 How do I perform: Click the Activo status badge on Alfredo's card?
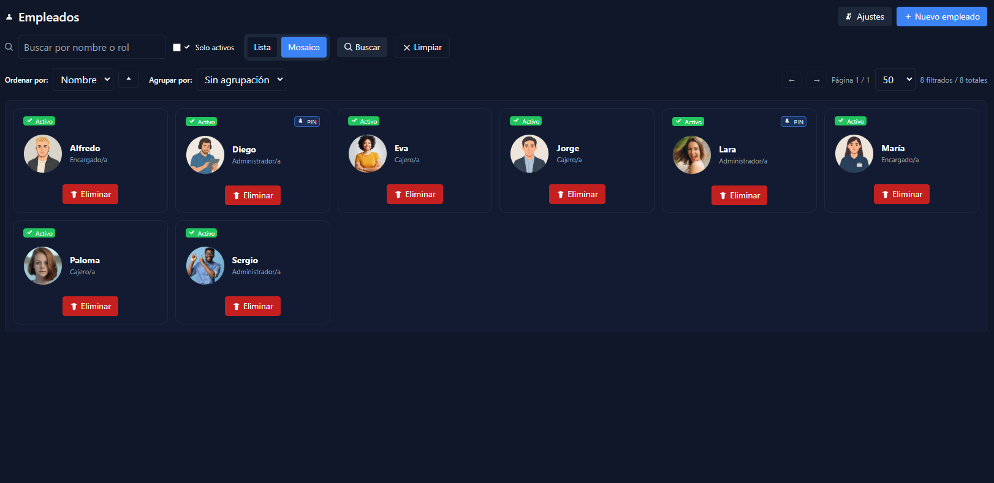point(39,121)
